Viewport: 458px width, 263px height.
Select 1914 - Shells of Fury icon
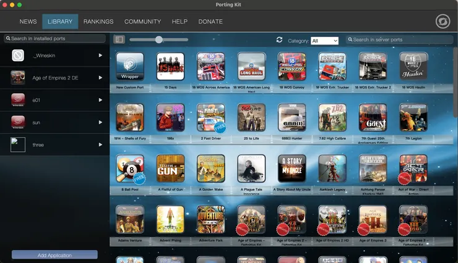point(130,117)
